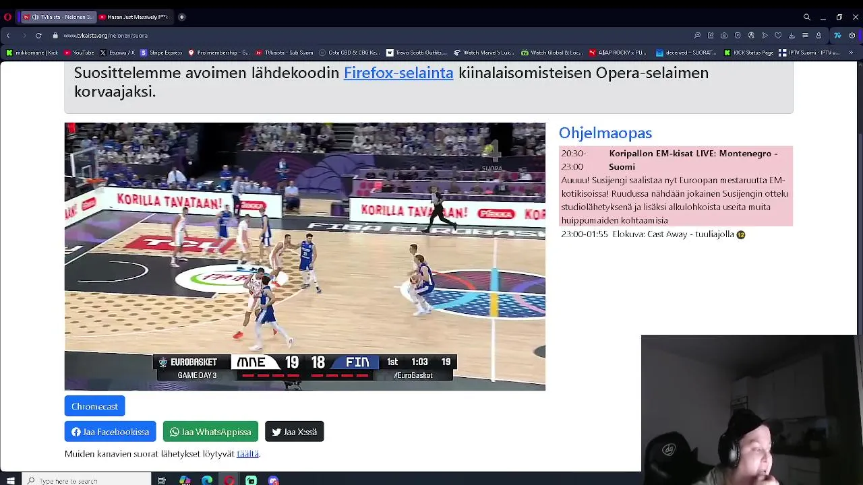Viewport: 863px width, 485px height.
Task: Open the ad blocker shield icon
Action: pos(738,35)
